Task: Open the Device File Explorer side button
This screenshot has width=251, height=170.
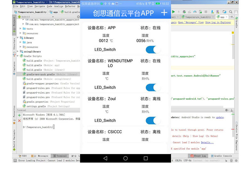Action: [237, 136]
